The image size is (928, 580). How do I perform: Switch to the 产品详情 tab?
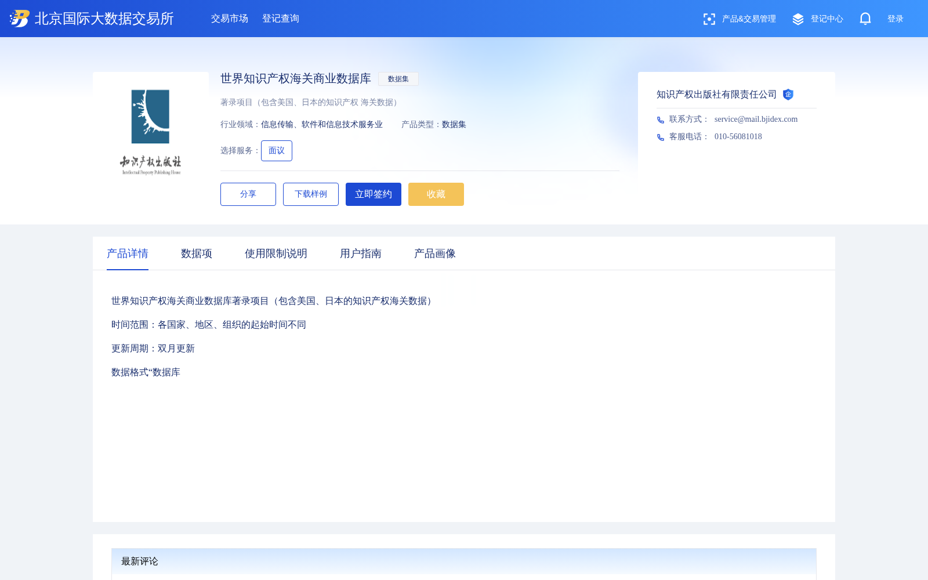pos(128,253)
